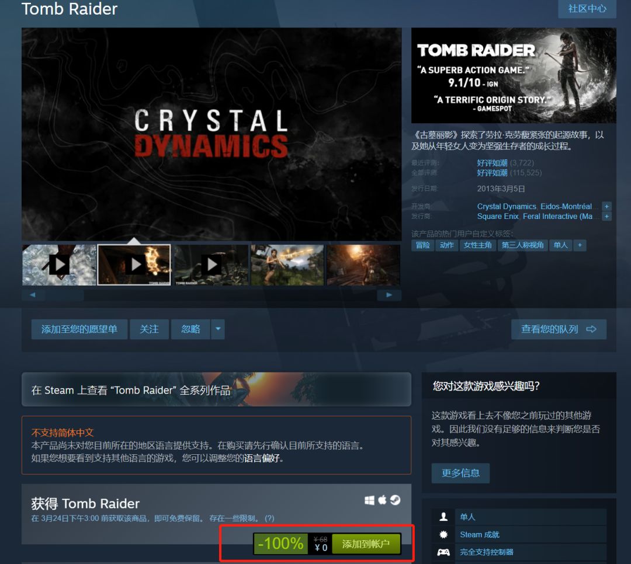
Task: Open the dropdown arrow next to 忽略
Action: [x=217, y=329]
